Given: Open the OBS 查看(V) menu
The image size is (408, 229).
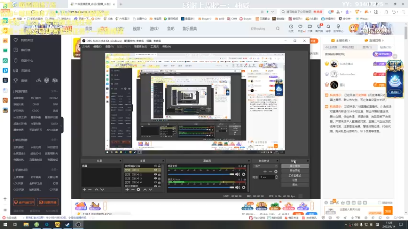Looking at the screenshot, I should click(109, 47).
